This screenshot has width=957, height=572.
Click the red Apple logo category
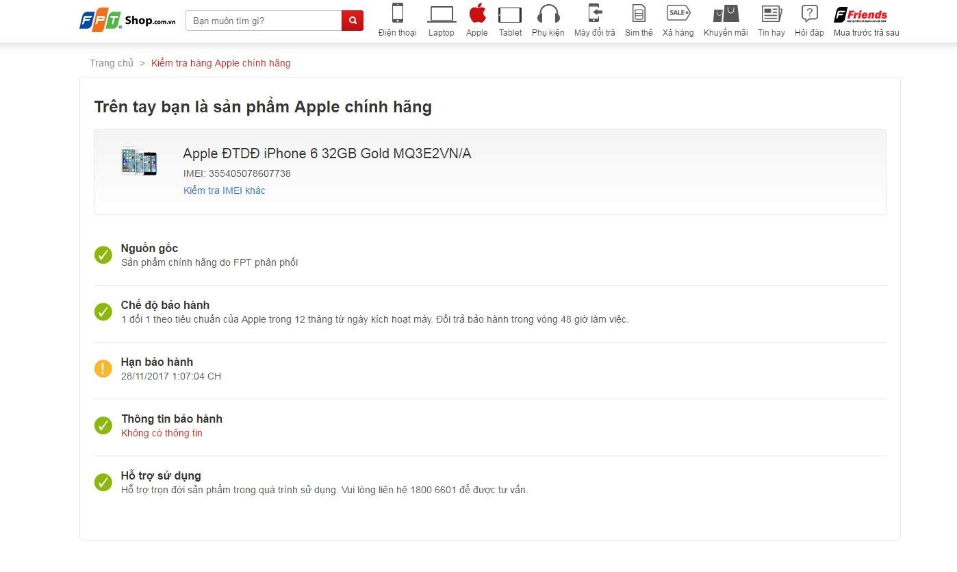tap(477, 14)
